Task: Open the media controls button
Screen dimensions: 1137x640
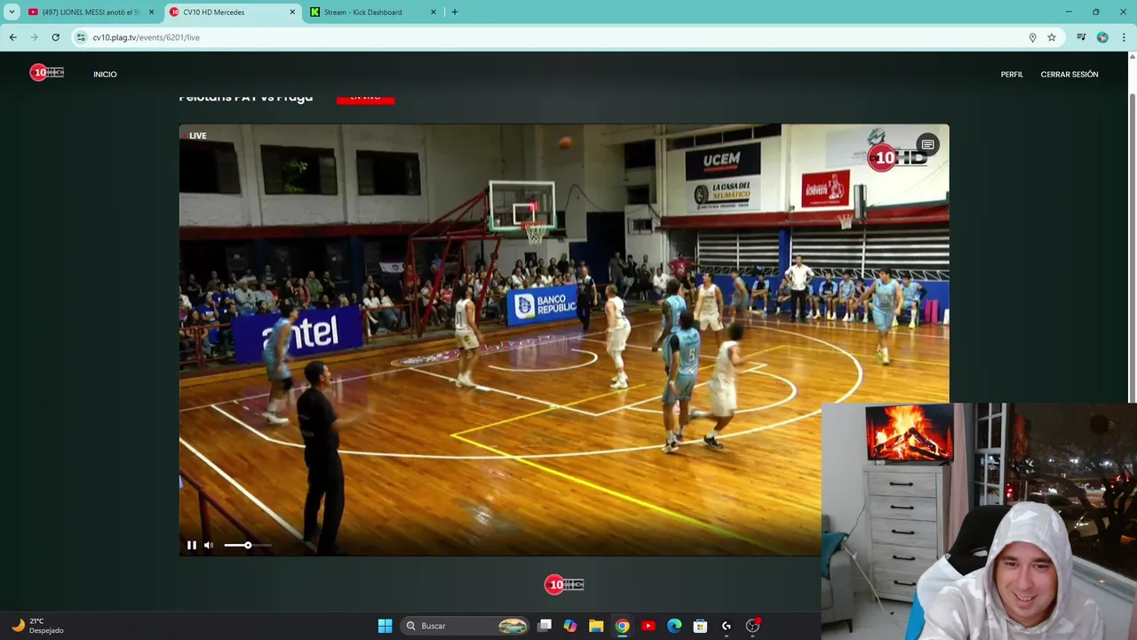Action: [x=1081, y=37]
